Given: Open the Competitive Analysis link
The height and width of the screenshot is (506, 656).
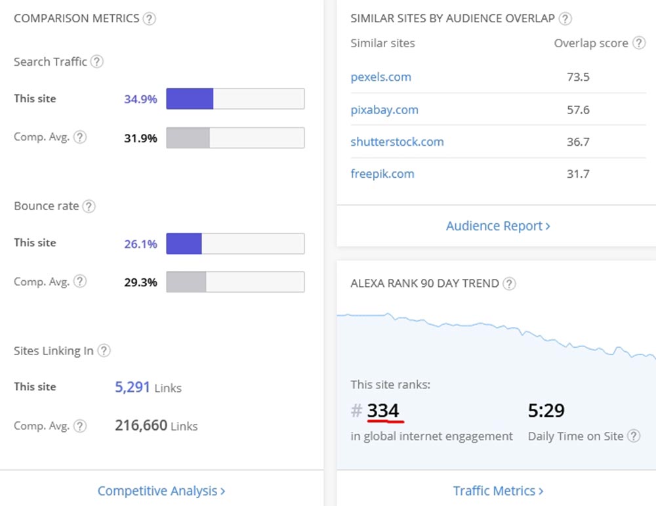Looking at the screenshot, I should [161, 490].
